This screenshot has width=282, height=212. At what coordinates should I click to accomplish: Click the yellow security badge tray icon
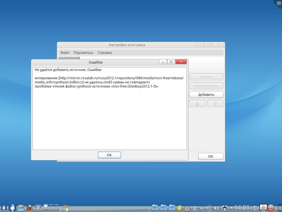pos(180,208)
